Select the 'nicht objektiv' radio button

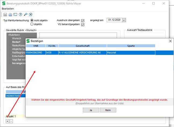[32, 20]
